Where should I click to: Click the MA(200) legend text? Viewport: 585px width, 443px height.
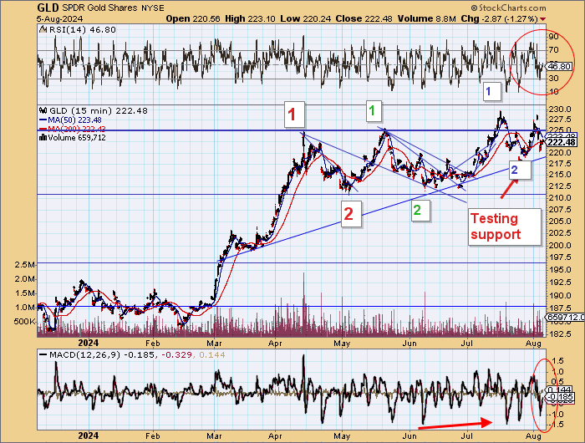tap(77, 129)
